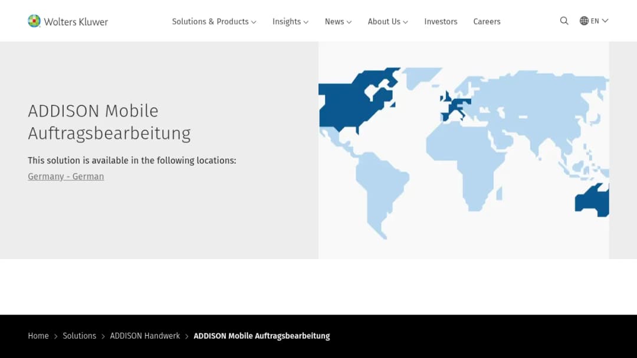Follow the Germany - German link
The height and width of the screenshot is (358, 637).
coord(66,177)
